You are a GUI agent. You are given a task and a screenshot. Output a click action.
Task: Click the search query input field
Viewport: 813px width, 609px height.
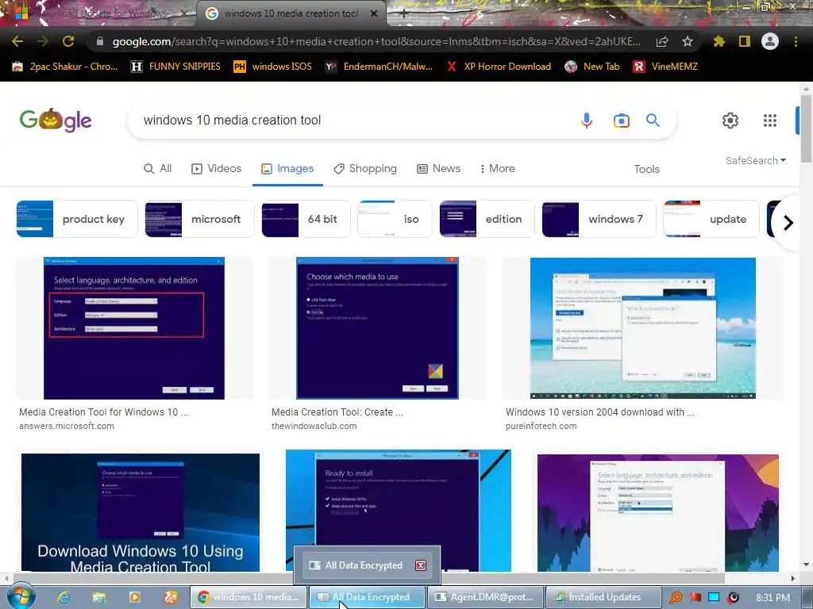(x=353, y=121)
